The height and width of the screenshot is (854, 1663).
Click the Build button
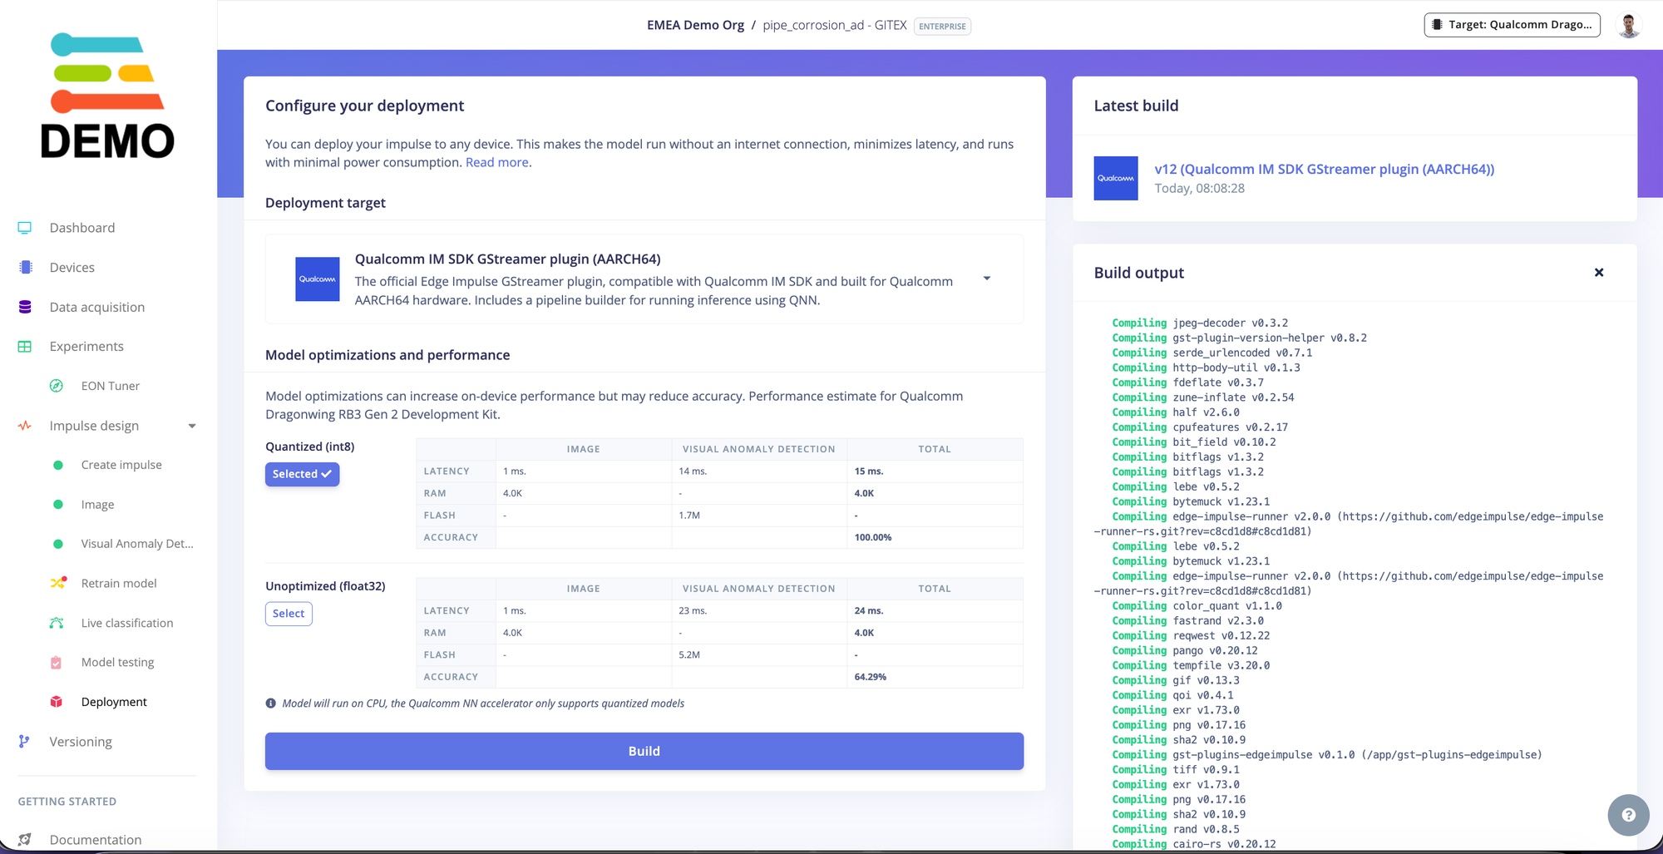(x=644, y=751)
